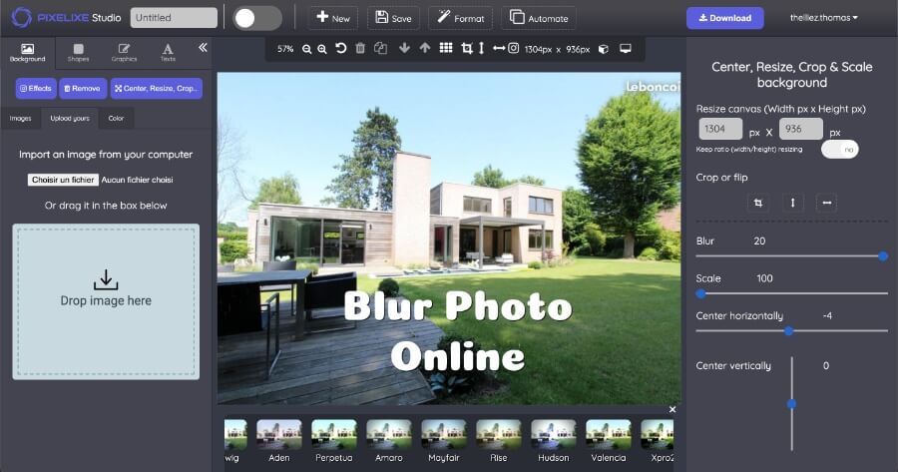Select the Hudson filter thumbnail
The image size is (898, 472).
pyautogui.click(x=553, y=434)
